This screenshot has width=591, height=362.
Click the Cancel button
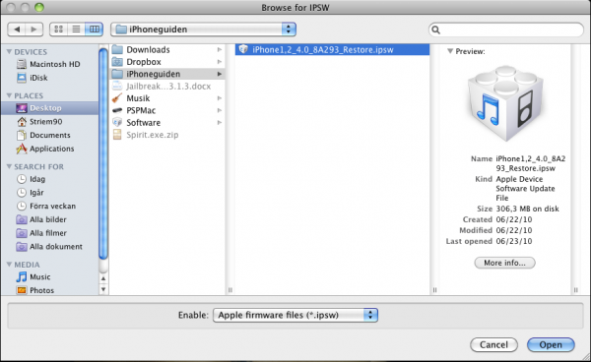(493, 344)
